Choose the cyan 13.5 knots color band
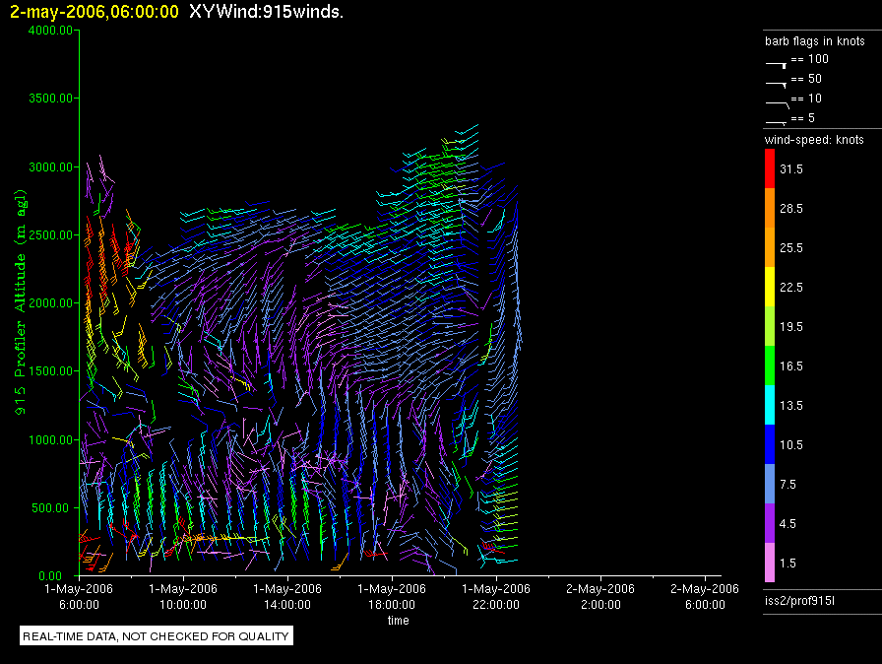The height and width of the screenshot is (664, 882). click(x=770, y=406)
